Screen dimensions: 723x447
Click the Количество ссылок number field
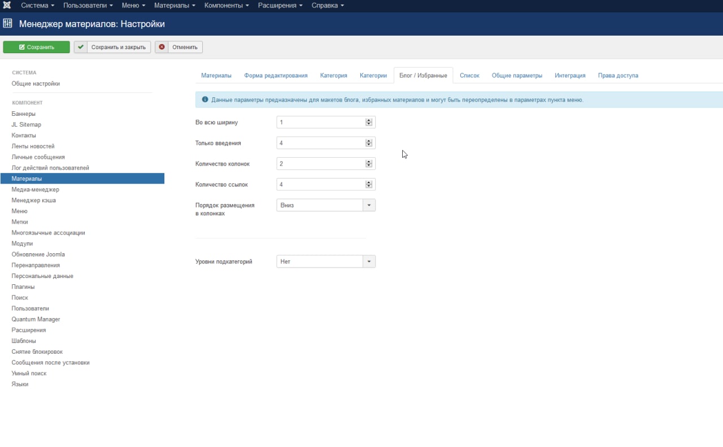[x=326, y=184]
